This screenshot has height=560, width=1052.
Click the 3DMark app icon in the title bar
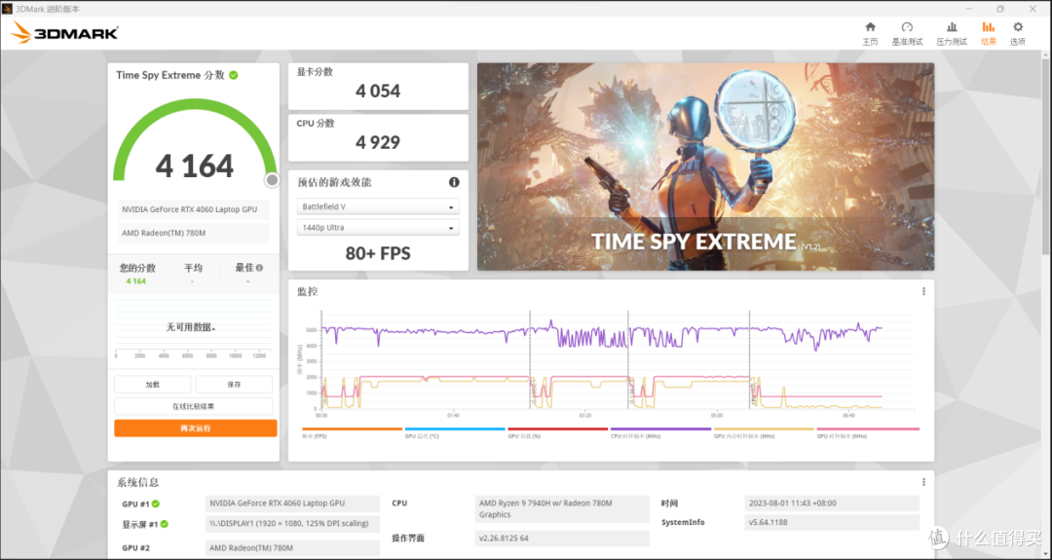8,9
